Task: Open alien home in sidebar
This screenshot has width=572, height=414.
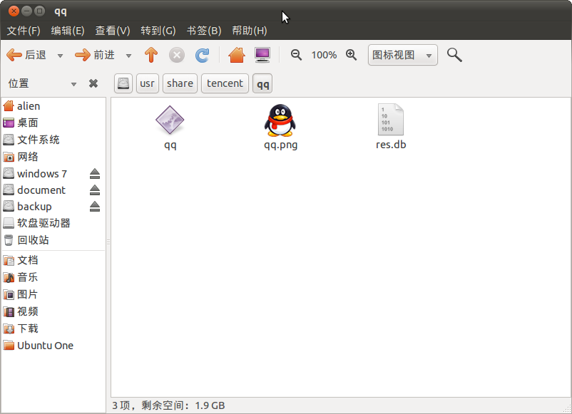Action: pos(53,106)
